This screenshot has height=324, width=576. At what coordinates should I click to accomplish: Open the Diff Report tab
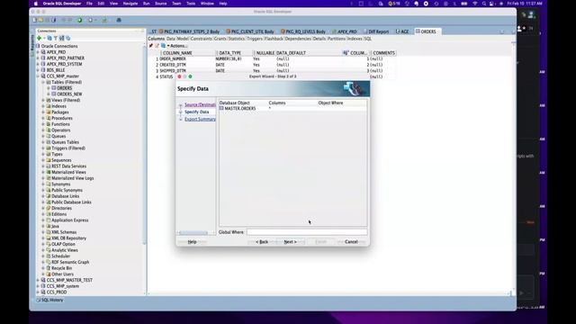pos(376,31)
